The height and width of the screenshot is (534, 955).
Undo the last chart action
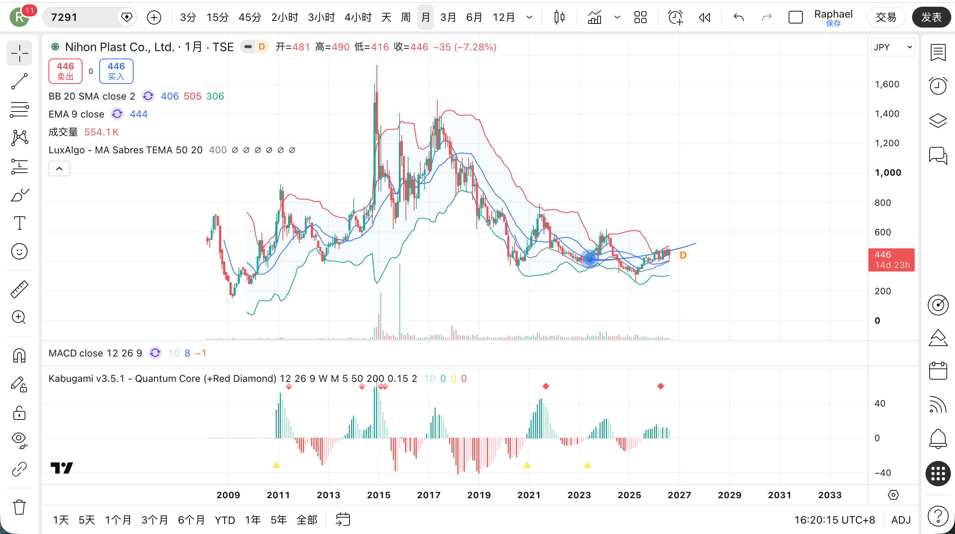pos(739,17)
